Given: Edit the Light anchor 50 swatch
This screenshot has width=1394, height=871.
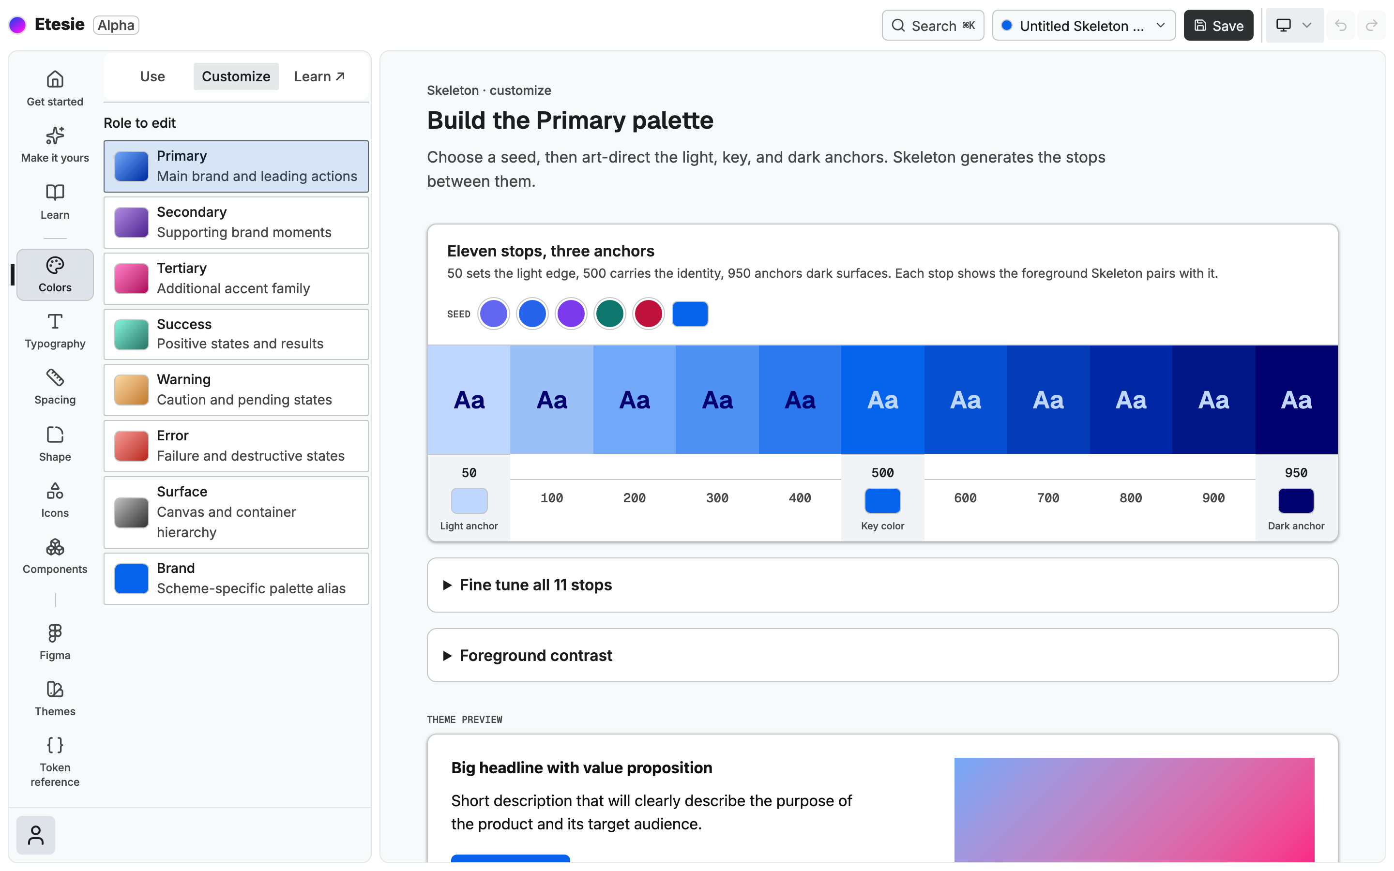Looking at the screenshot, I should coord(469,501).
